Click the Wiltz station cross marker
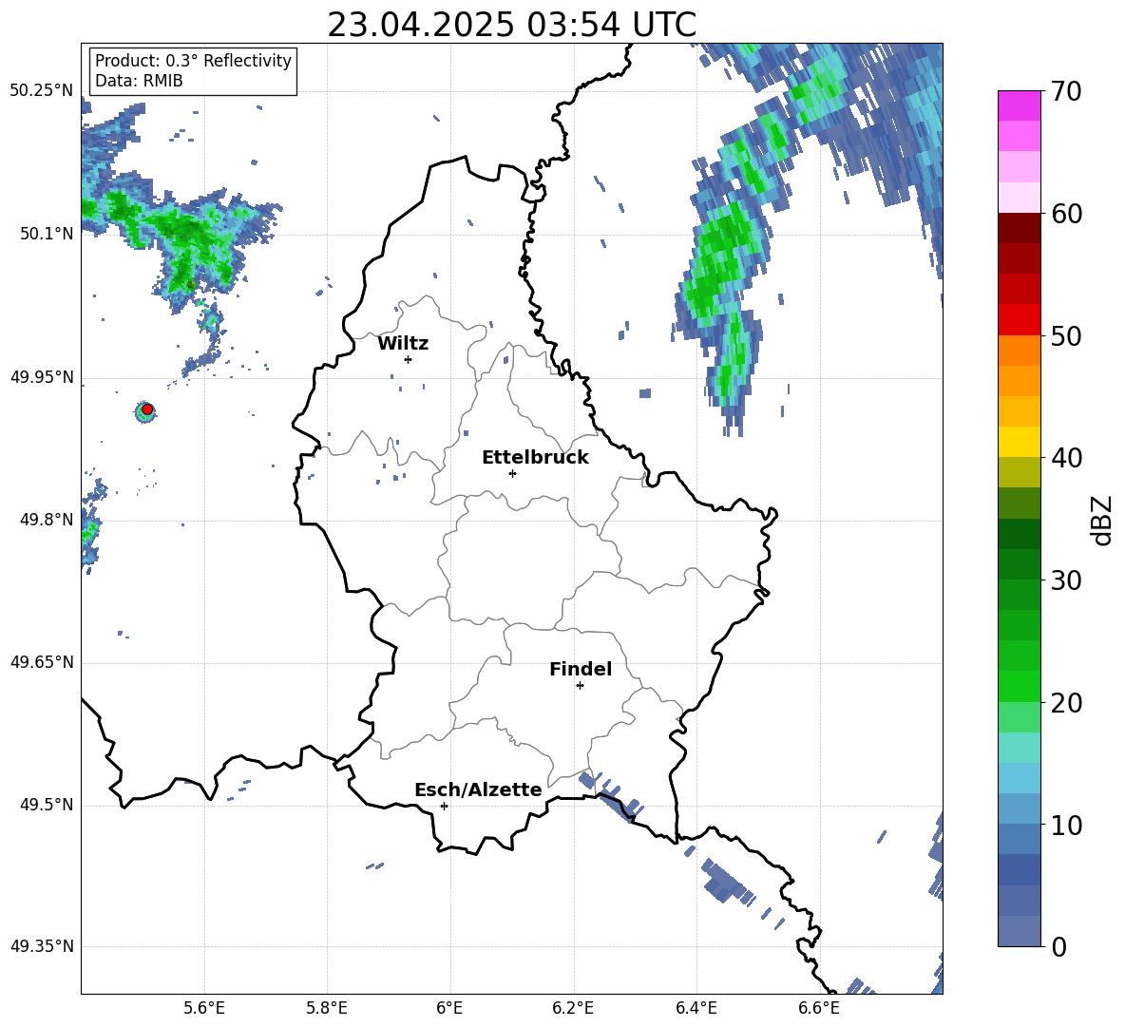The width and height of the screenshot is (1125, 1027). point(408,359)
